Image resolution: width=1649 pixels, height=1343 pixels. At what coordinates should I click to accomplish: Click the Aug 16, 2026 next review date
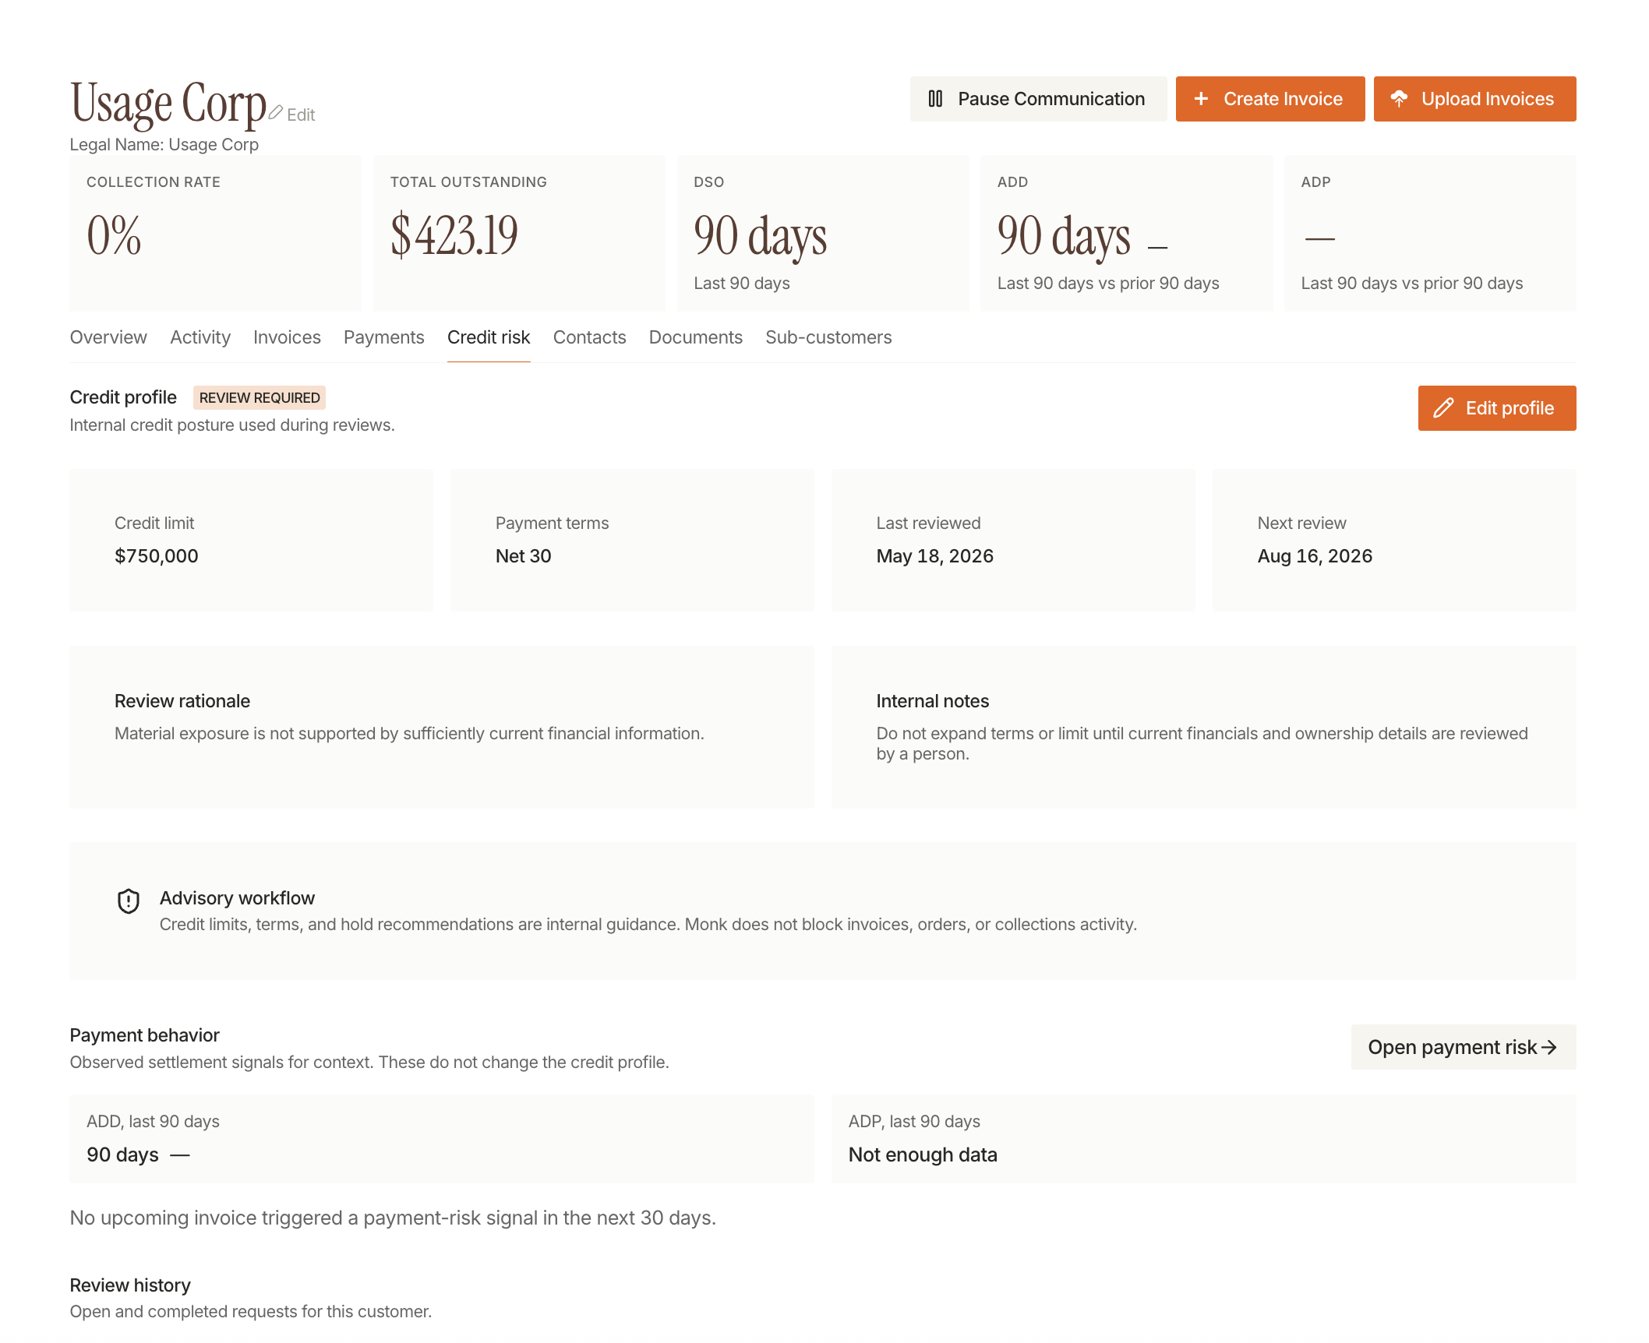1315,556
